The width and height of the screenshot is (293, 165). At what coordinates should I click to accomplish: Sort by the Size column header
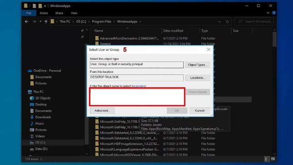click(x=236, y=31)
